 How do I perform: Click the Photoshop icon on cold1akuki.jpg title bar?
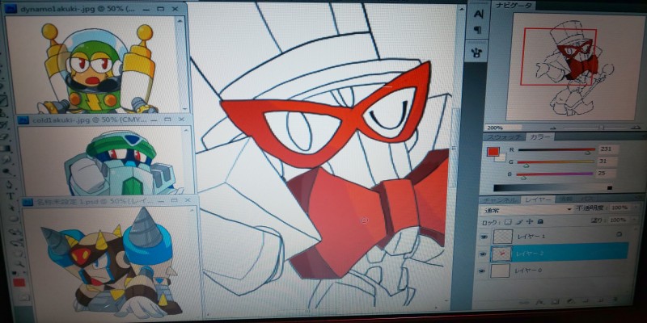tap(24, 120)
